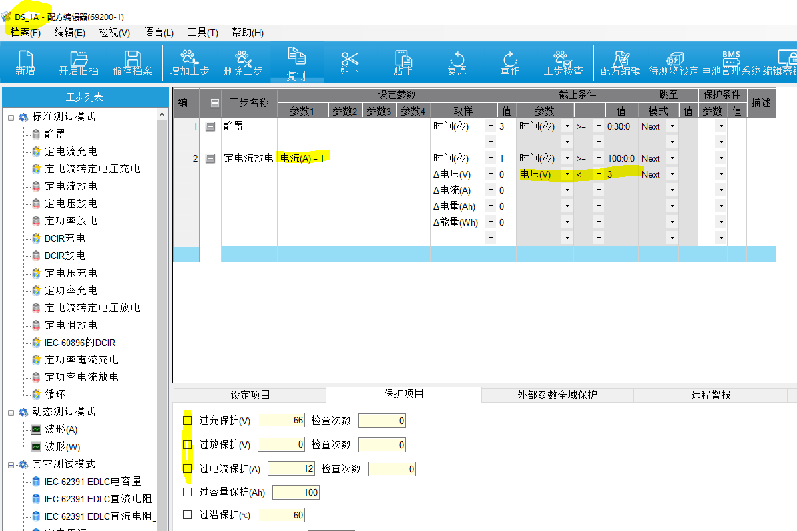The height and width of the screenshot is (531, 797).
Task: Collapse step 1 静置 row toggle
Action: click(210, 126)
